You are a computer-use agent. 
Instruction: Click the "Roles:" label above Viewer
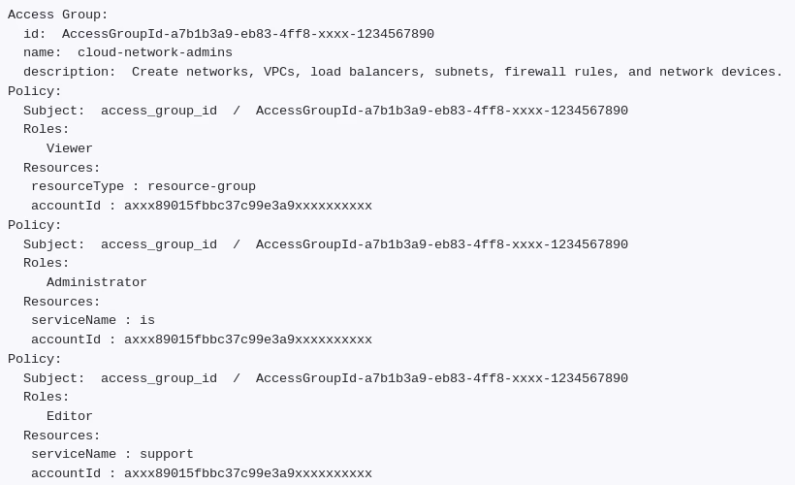click(47, 129)
